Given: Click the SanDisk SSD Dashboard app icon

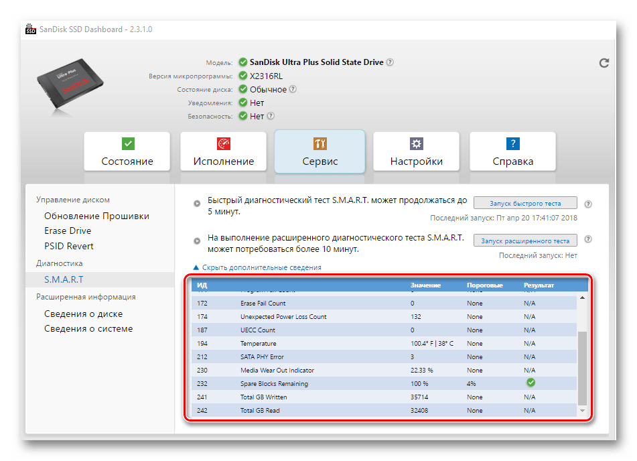Looking at the screenshot, I should pos(30,29).
